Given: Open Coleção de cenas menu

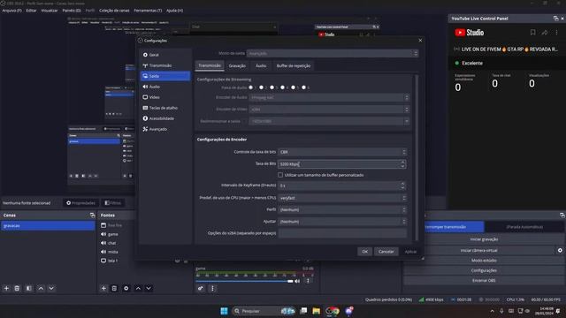Looking at the screenshot, I should coord(114,11).
